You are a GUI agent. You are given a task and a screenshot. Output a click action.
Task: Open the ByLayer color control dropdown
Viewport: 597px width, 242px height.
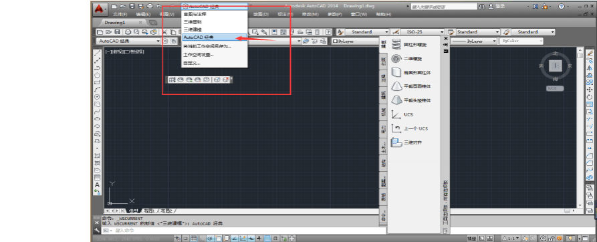[x=355, y=41]
